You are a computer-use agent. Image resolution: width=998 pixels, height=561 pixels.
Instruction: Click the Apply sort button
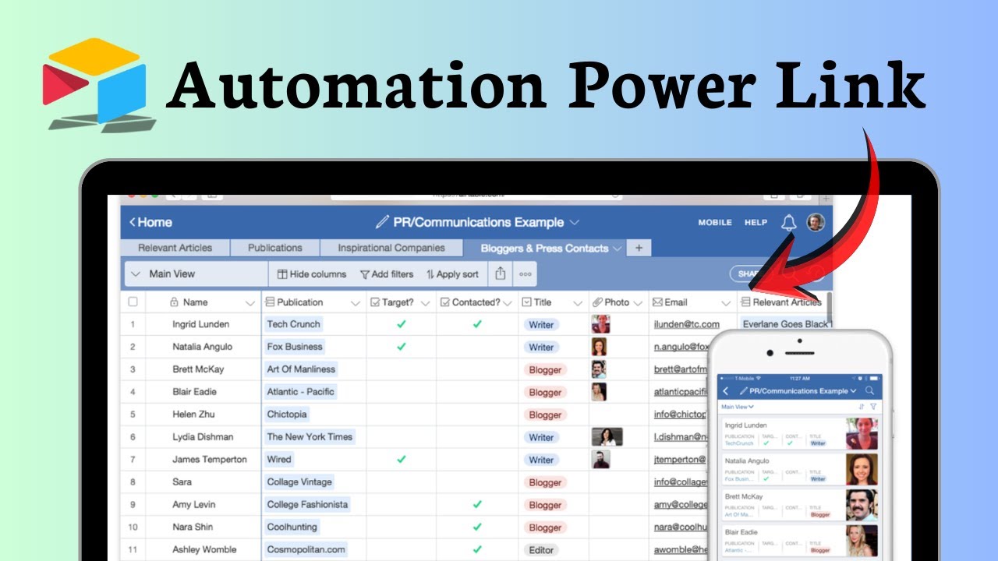tap(452, 274)
